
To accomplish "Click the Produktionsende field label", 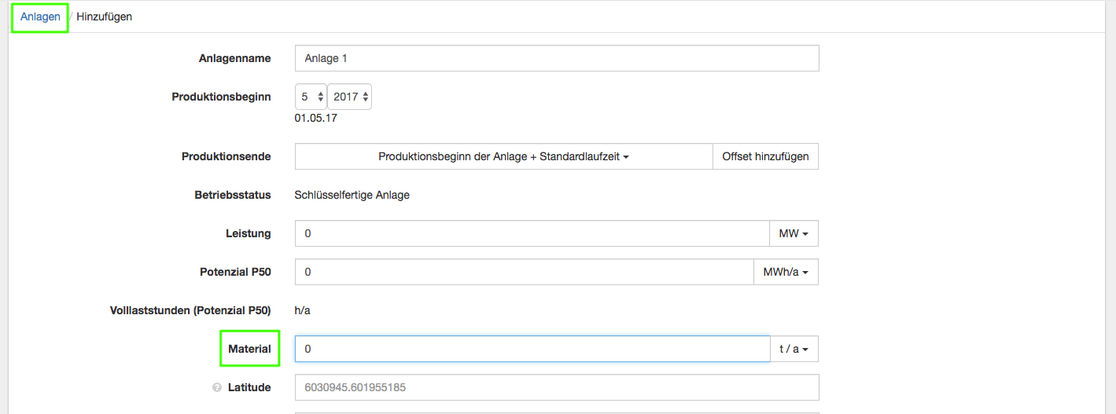I will pos(226,156).
